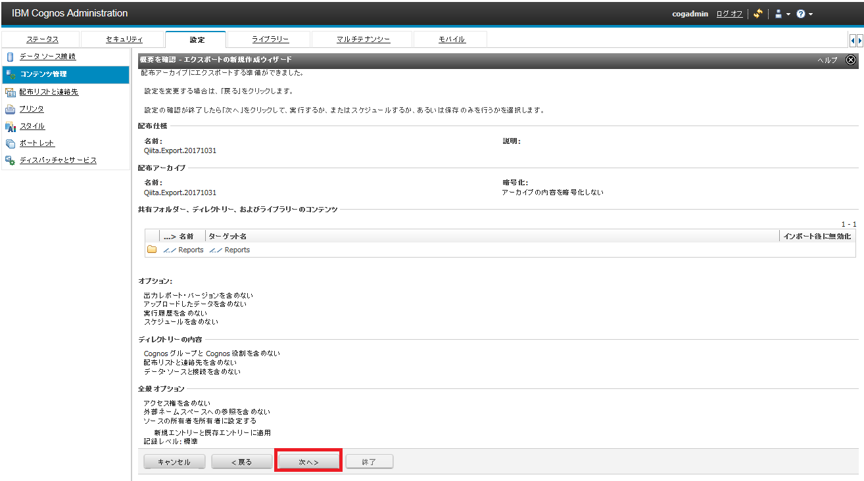
Task: Close the export wizard with X icon
Action: (x=850, y=60)
